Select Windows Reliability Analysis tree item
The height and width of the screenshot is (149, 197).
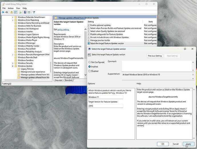29,52
